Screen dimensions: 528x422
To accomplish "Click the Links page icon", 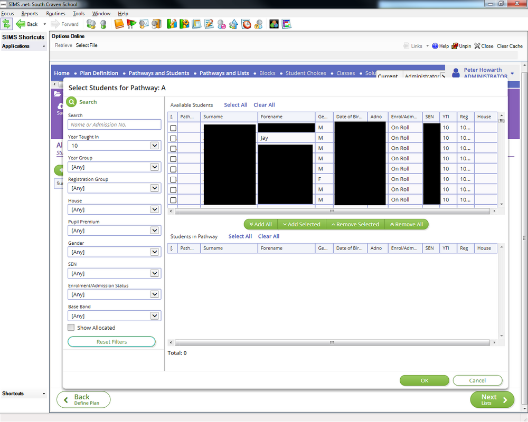I will [406, 46].
